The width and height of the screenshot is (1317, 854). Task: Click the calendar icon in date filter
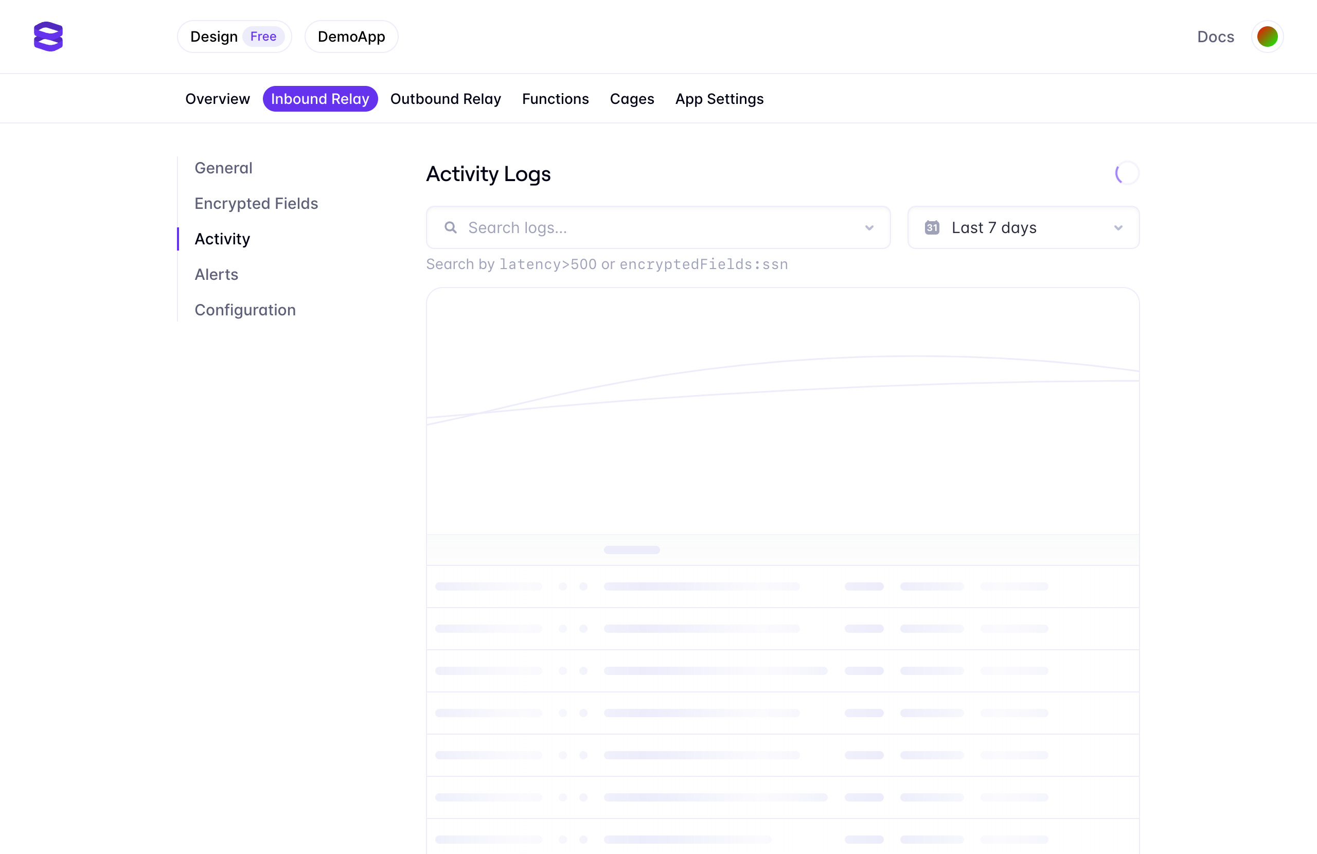pyautogui.click(x=932, y=227)
